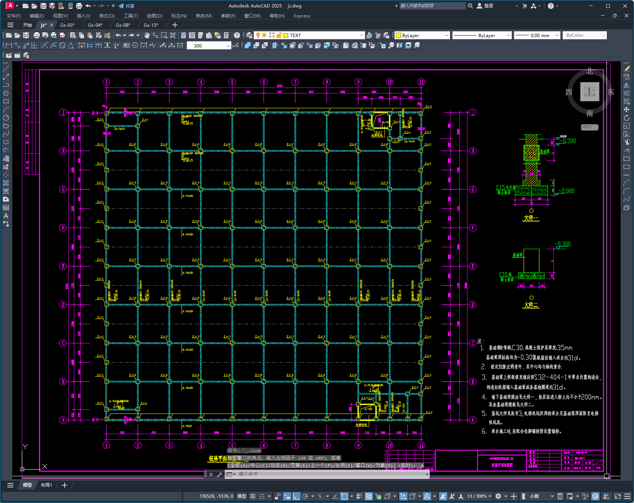Toggle Ortho mode in status bar
Screen dimensions: 634x503
point(296,496)
